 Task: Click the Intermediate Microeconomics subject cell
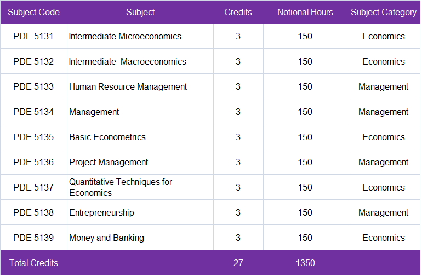[125, 37]
